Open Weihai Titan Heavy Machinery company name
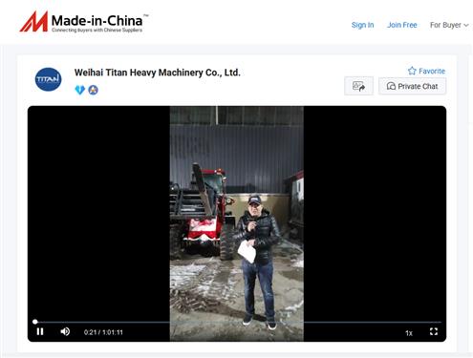 point(158,73)
